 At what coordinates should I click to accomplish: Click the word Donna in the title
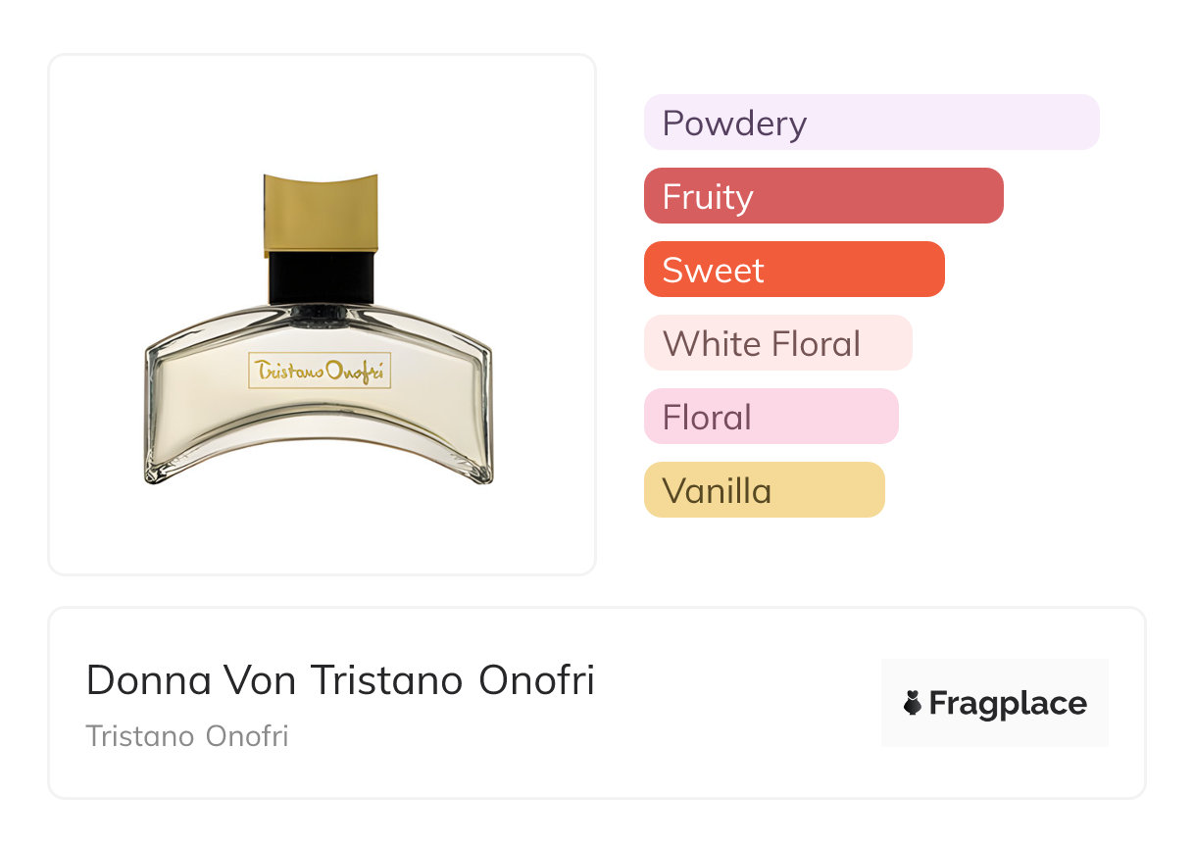click(x=149, y=680)
